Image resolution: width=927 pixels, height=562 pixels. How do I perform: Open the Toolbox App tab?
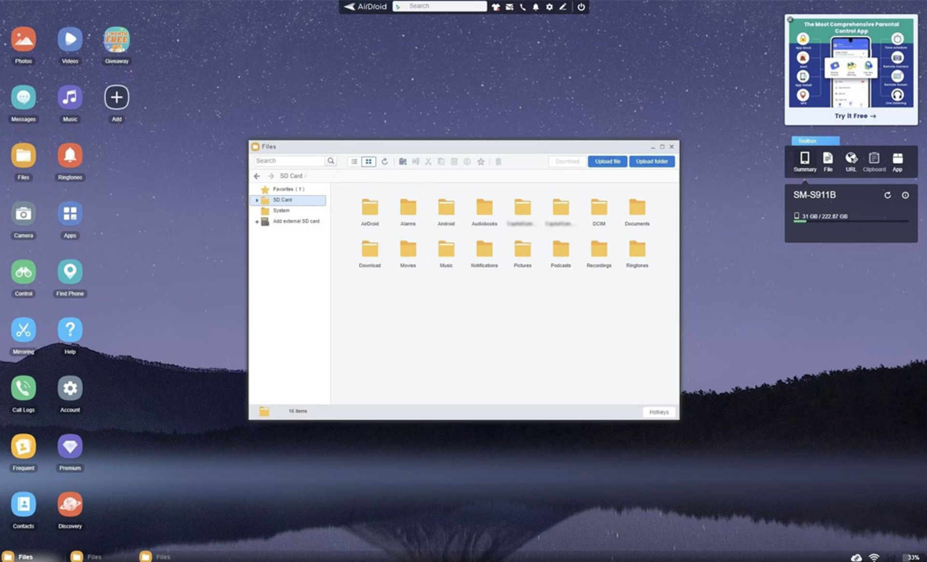pyautogui.click(x=898, y=162)
